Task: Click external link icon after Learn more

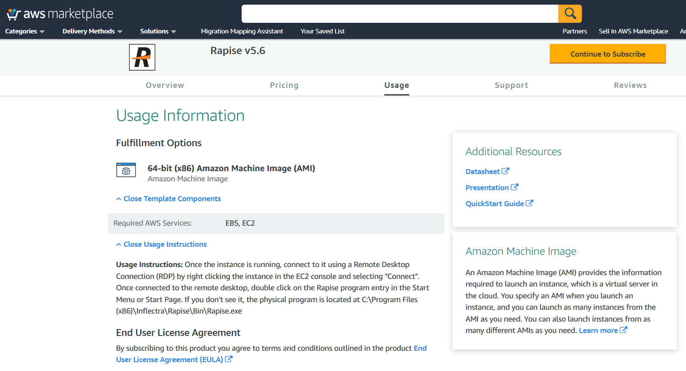Action: pyautogui.click(x=623, y=330)
